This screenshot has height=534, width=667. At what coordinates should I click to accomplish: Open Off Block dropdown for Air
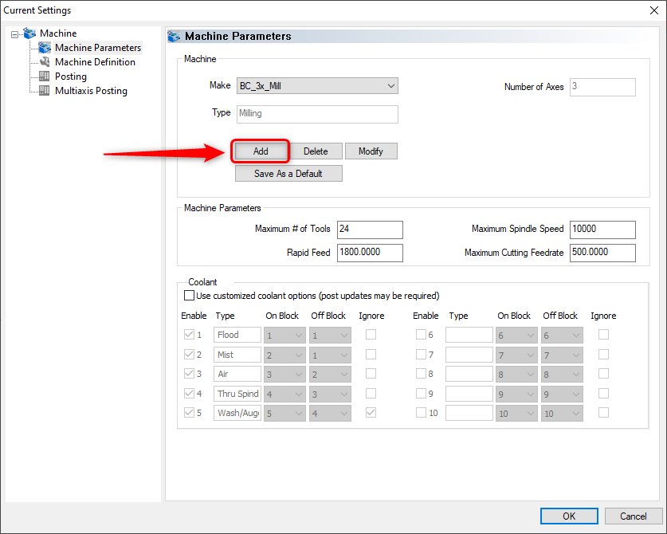point(330,375)
